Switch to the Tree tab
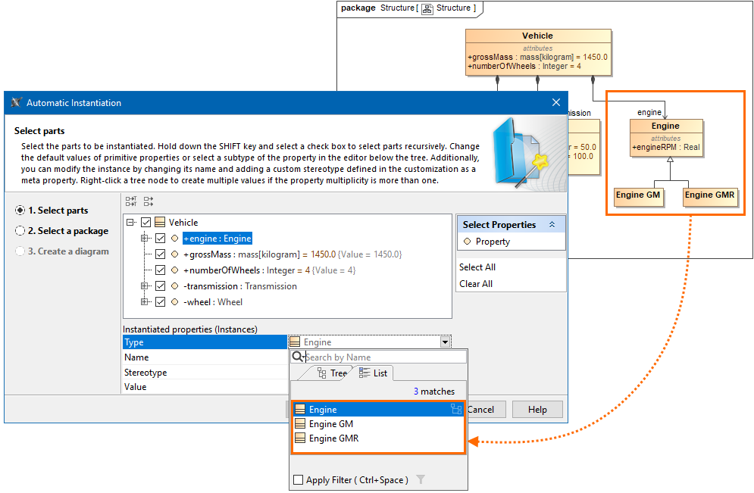Image resolution: width=754 pixels, height=493 pixels. [x=332, y=373]
